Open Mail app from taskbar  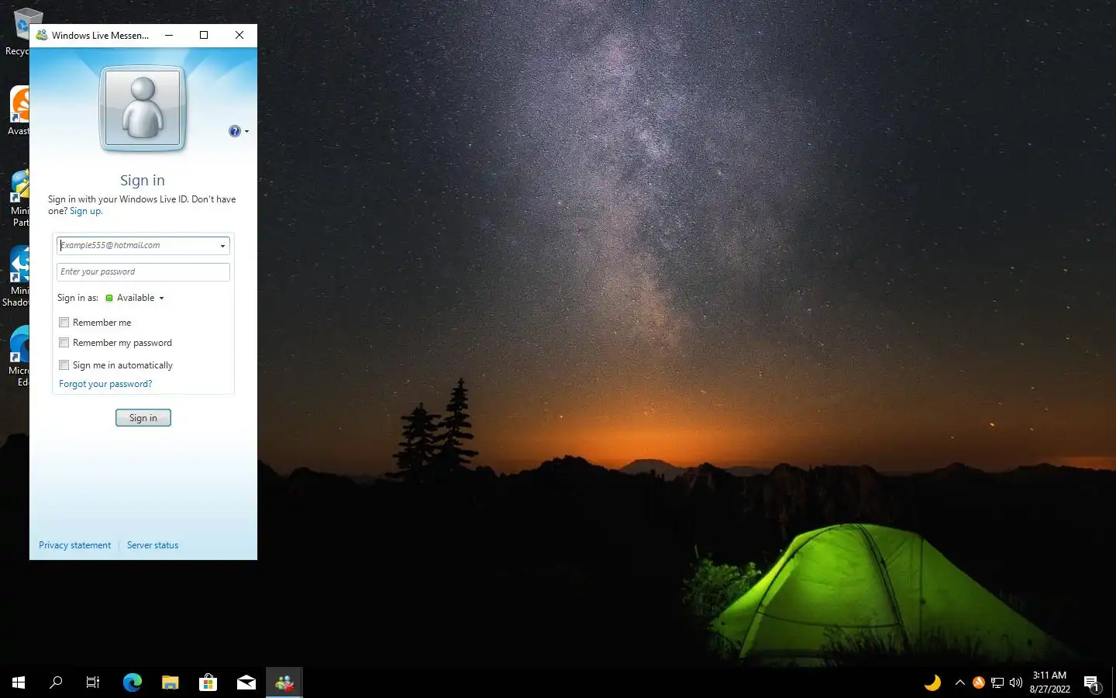pyautogui.click(x=246, y=682)
